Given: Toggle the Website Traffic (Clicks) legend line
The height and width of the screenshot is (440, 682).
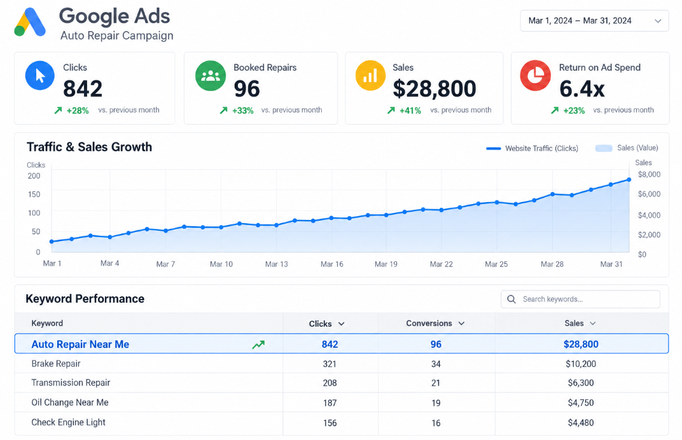Looking at the screenshot, I should coord(493,149).
